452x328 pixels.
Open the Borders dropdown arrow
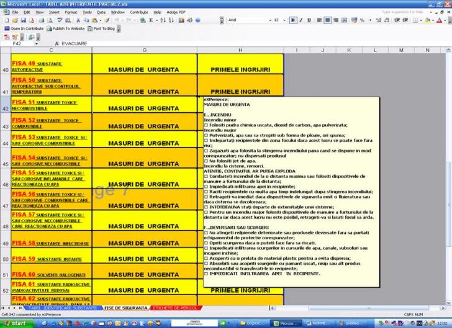coord(421,20)
